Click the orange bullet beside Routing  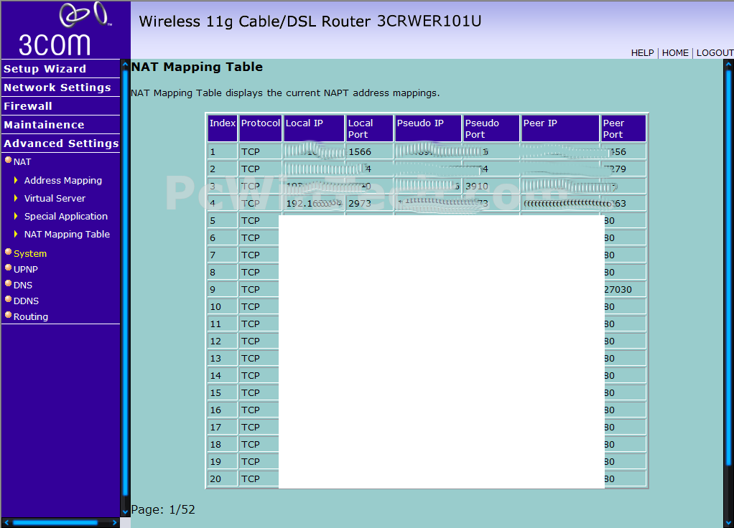click(8, 316)
